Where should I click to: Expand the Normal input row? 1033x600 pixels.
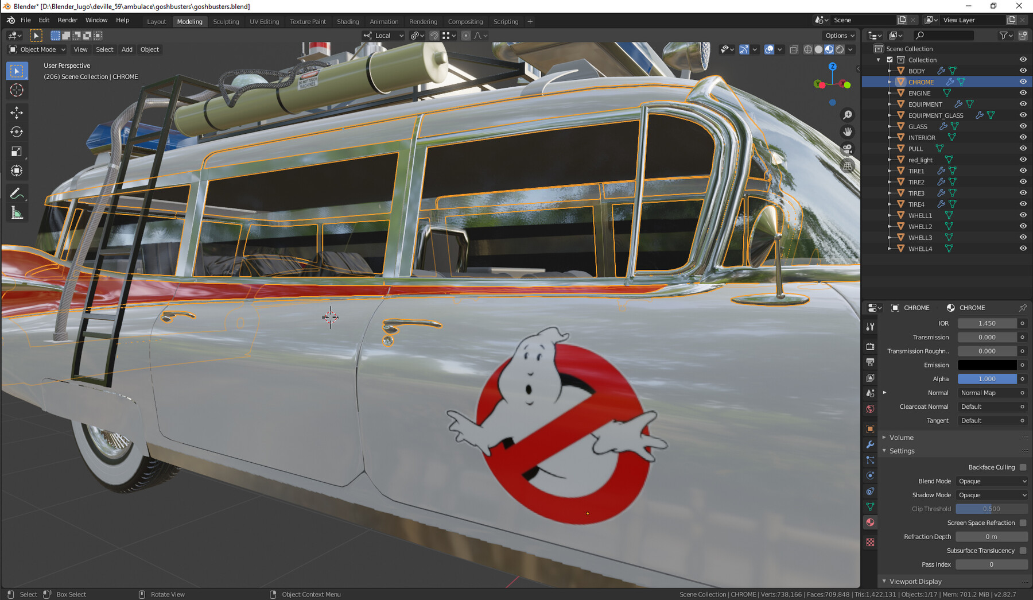884,393
